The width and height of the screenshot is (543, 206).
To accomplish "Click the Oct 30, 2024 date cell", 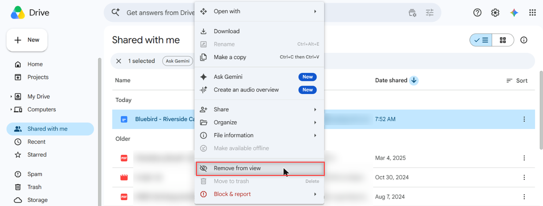I will point(391,177).
